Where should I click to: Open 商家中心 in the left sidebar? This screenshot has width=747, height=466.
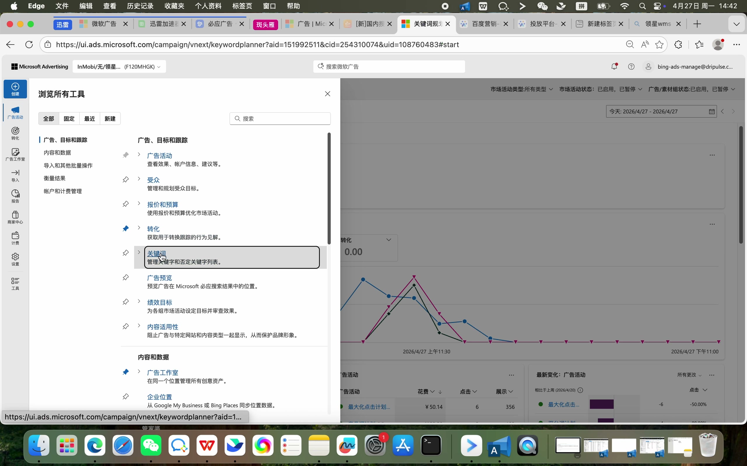pyautogui.click(x=15, y=217)
